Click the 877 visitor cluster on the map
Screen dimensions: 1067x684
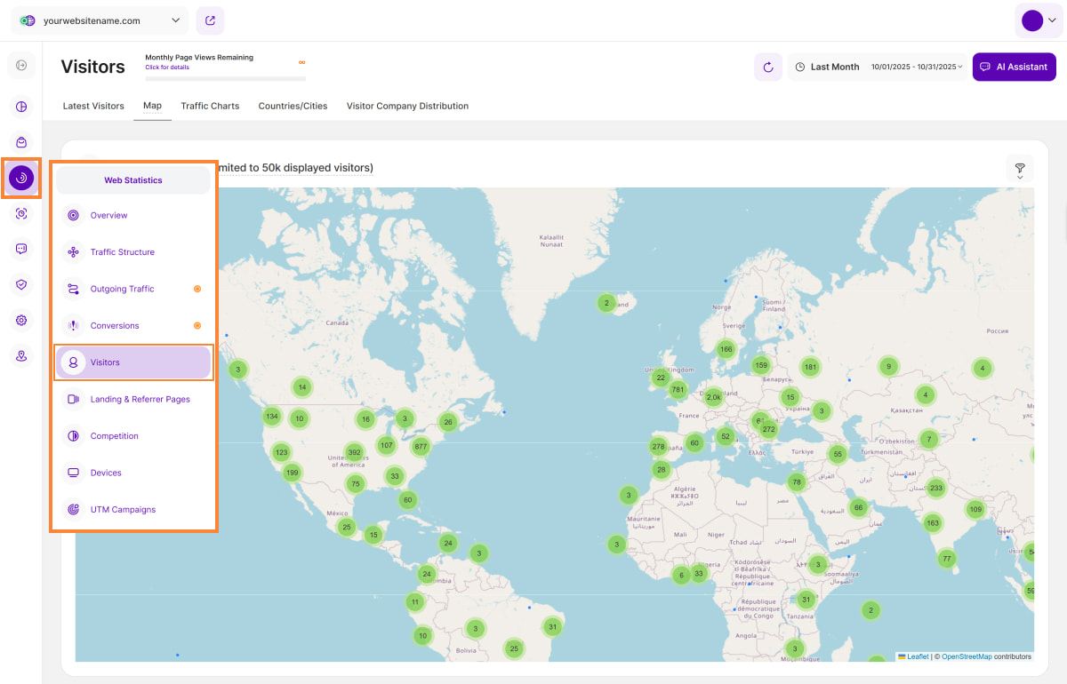tap(421, 447)
